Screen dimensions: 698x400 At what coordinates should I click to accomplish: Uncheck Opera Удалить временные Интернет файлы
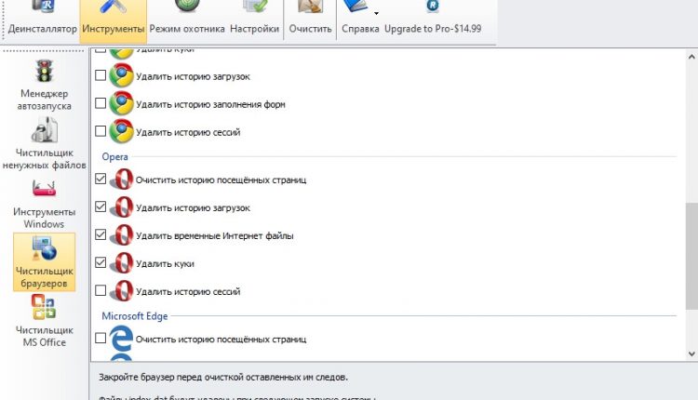[x=101, y=234]
